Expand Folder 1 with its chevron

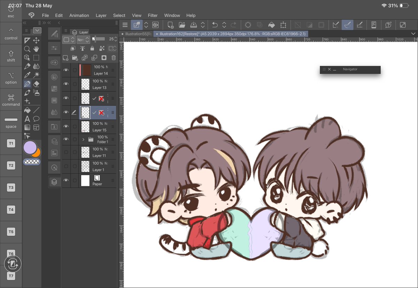[x=83, y=140]
